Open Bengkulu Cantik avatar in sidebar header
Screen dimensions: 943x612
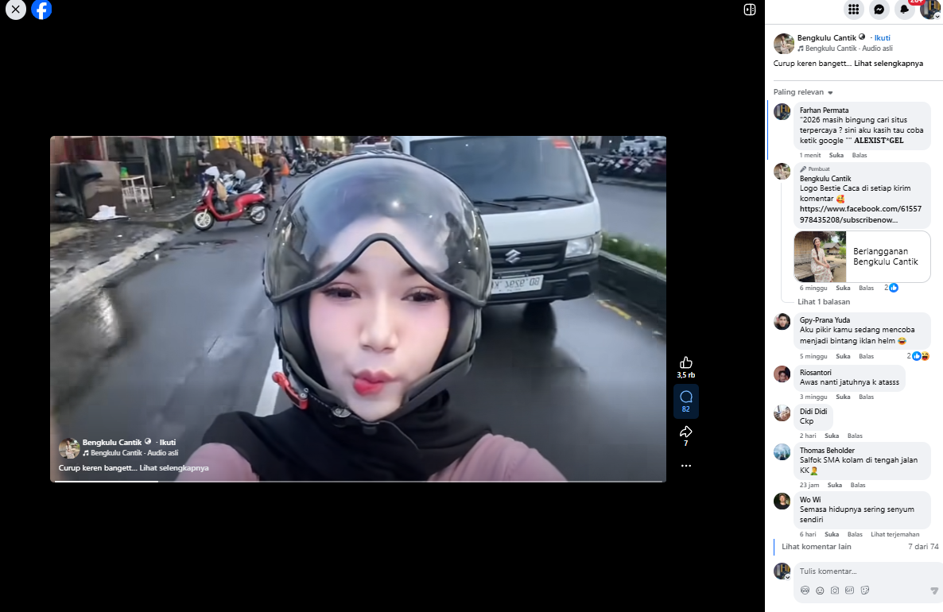pos(784,43)
